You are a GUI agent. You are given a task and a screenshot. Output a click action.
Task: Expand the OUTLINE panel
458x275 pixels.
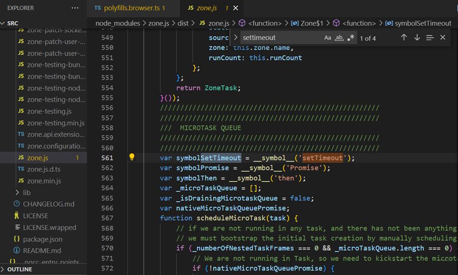19,269
